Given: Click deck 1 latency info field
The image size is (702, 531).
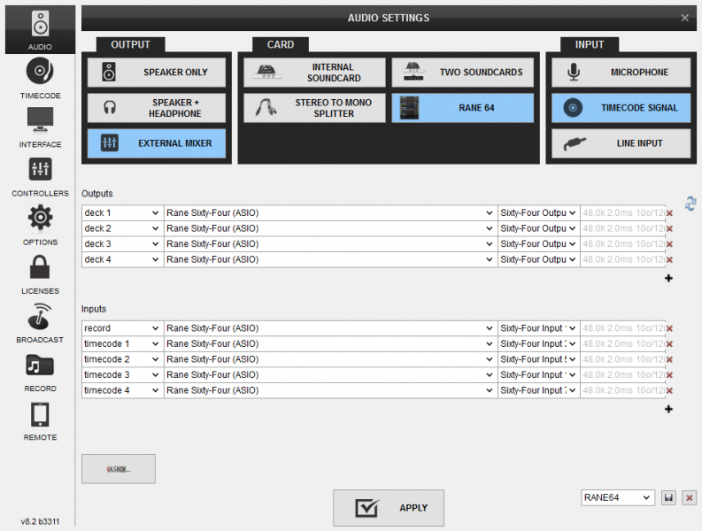Looking at the screenshot, I should [x=622, y=213].
